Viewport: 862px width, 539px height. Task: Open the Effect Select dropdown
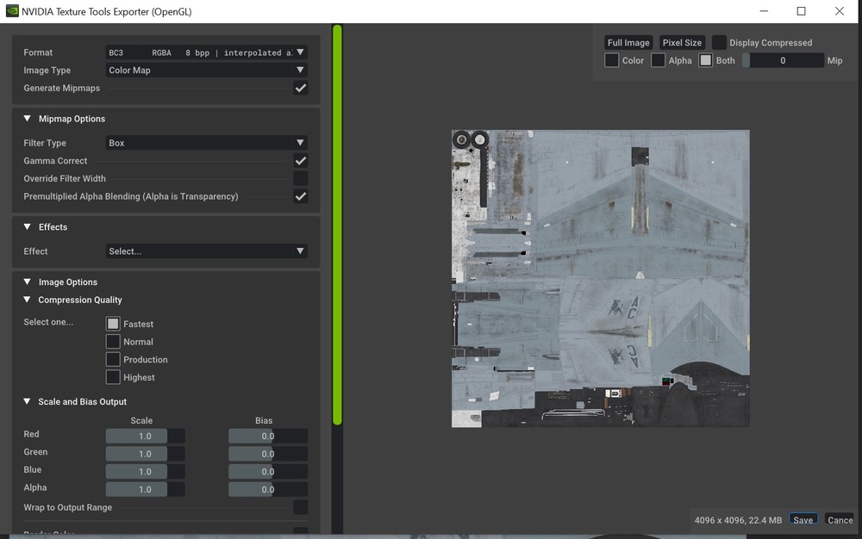[x=206, y=251]
